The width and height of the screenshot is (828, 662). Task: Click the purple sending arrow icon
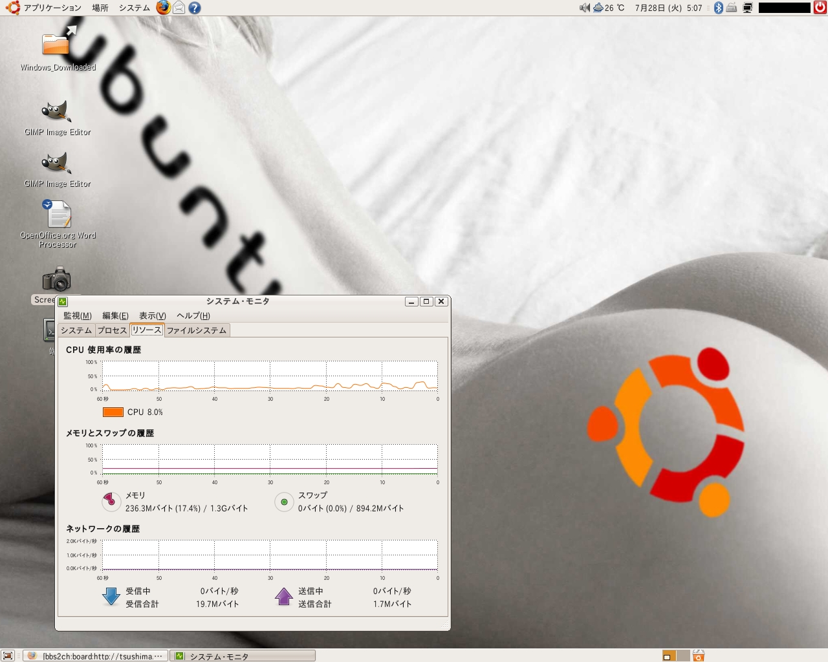(284, 597)
